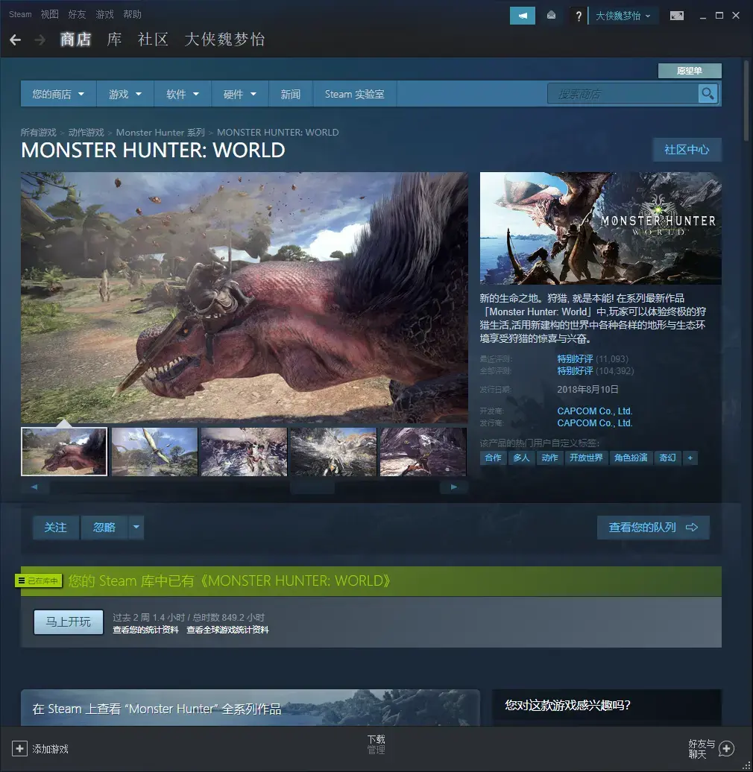Select the 多人 tag
The height and width of the screenshot is (772, 753).
tap(521, 458)
